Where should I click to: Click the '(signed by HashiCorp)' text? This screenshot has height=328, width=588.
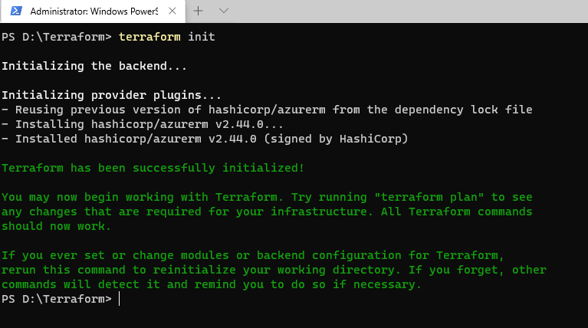[336, 139]
